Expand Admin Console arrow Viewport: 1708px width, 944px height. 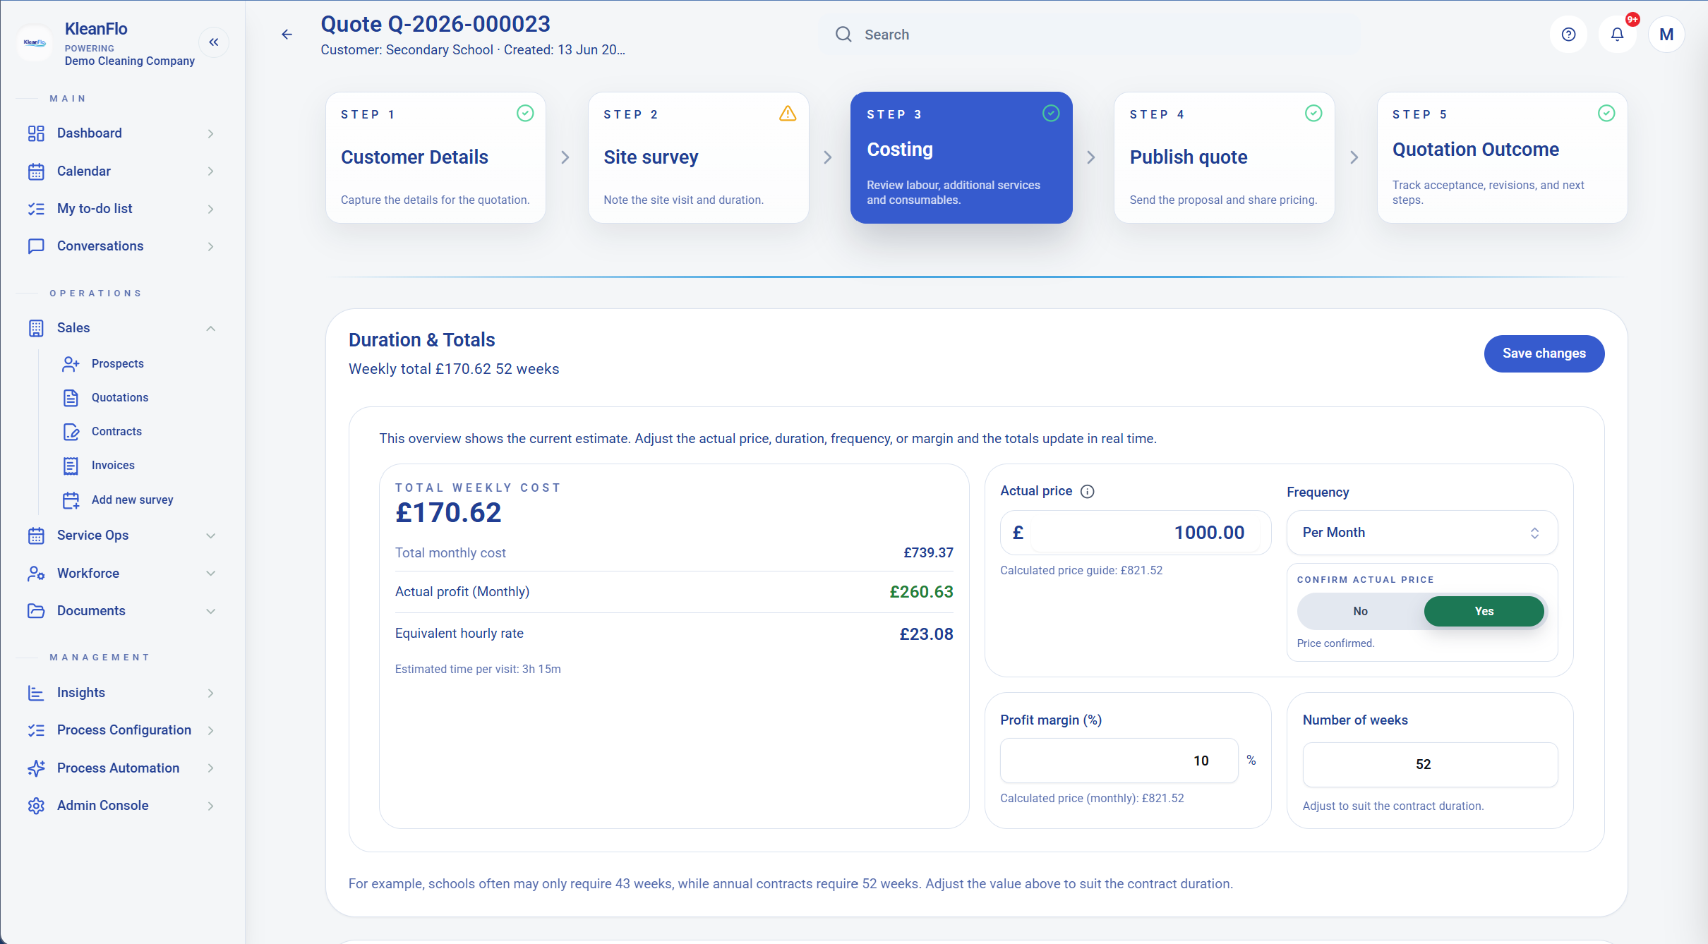pyautogui.click(x=210, y=806)
